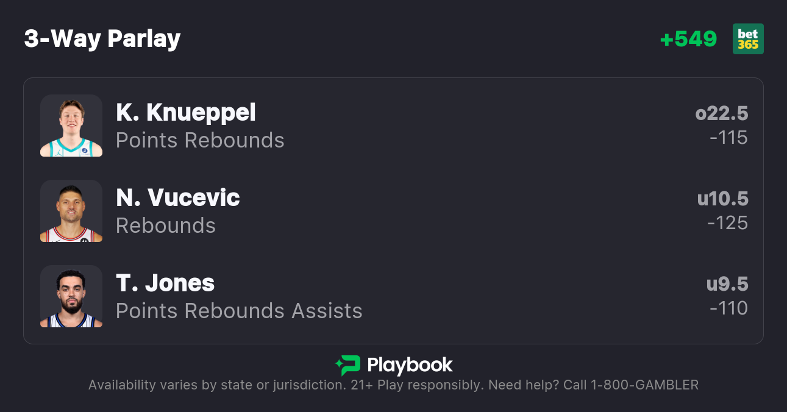Open T. Jones's player headshot

click(x=71, y=296)
